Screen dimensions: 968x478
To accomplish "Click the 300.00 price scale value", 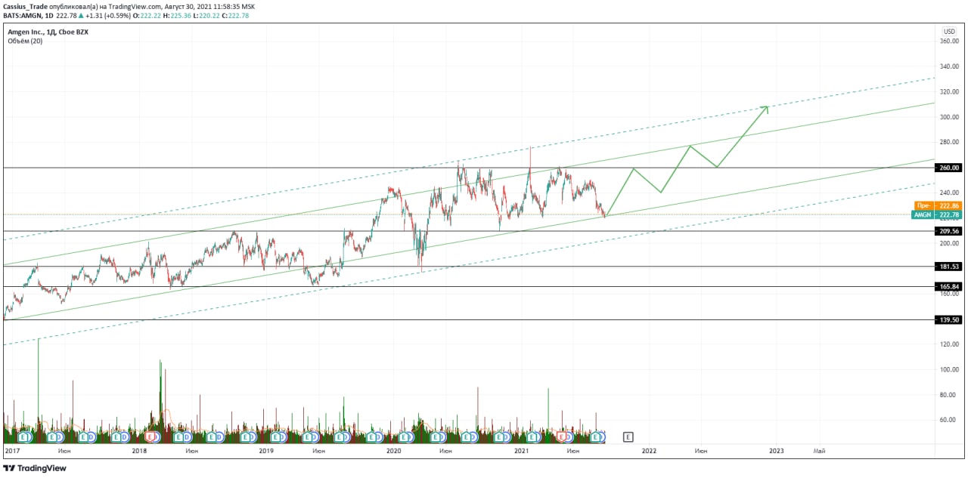I will pos(950,117).
